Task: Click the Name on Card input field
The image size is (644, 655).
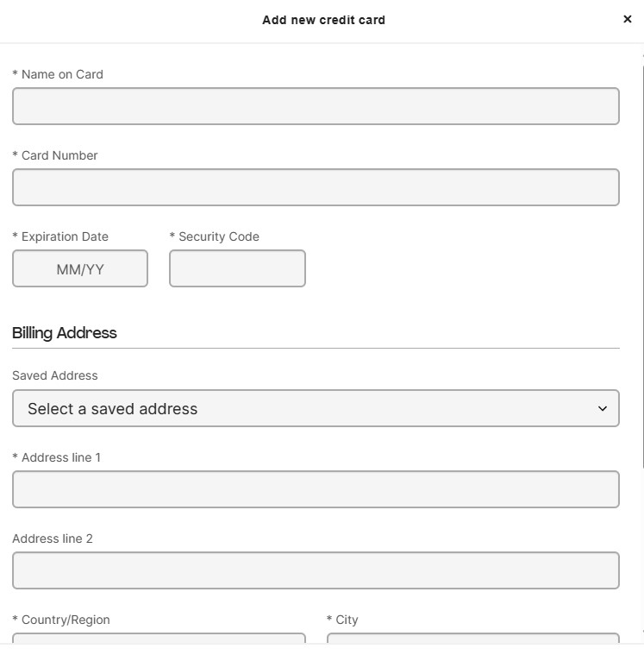Action: click(316, 106)
